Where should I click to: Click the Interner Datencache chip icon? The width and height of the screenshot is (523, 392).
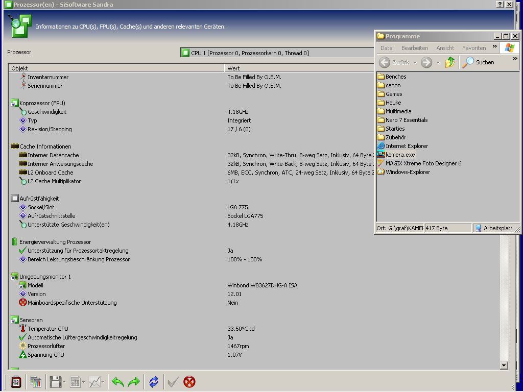click(x=22, y=155)
